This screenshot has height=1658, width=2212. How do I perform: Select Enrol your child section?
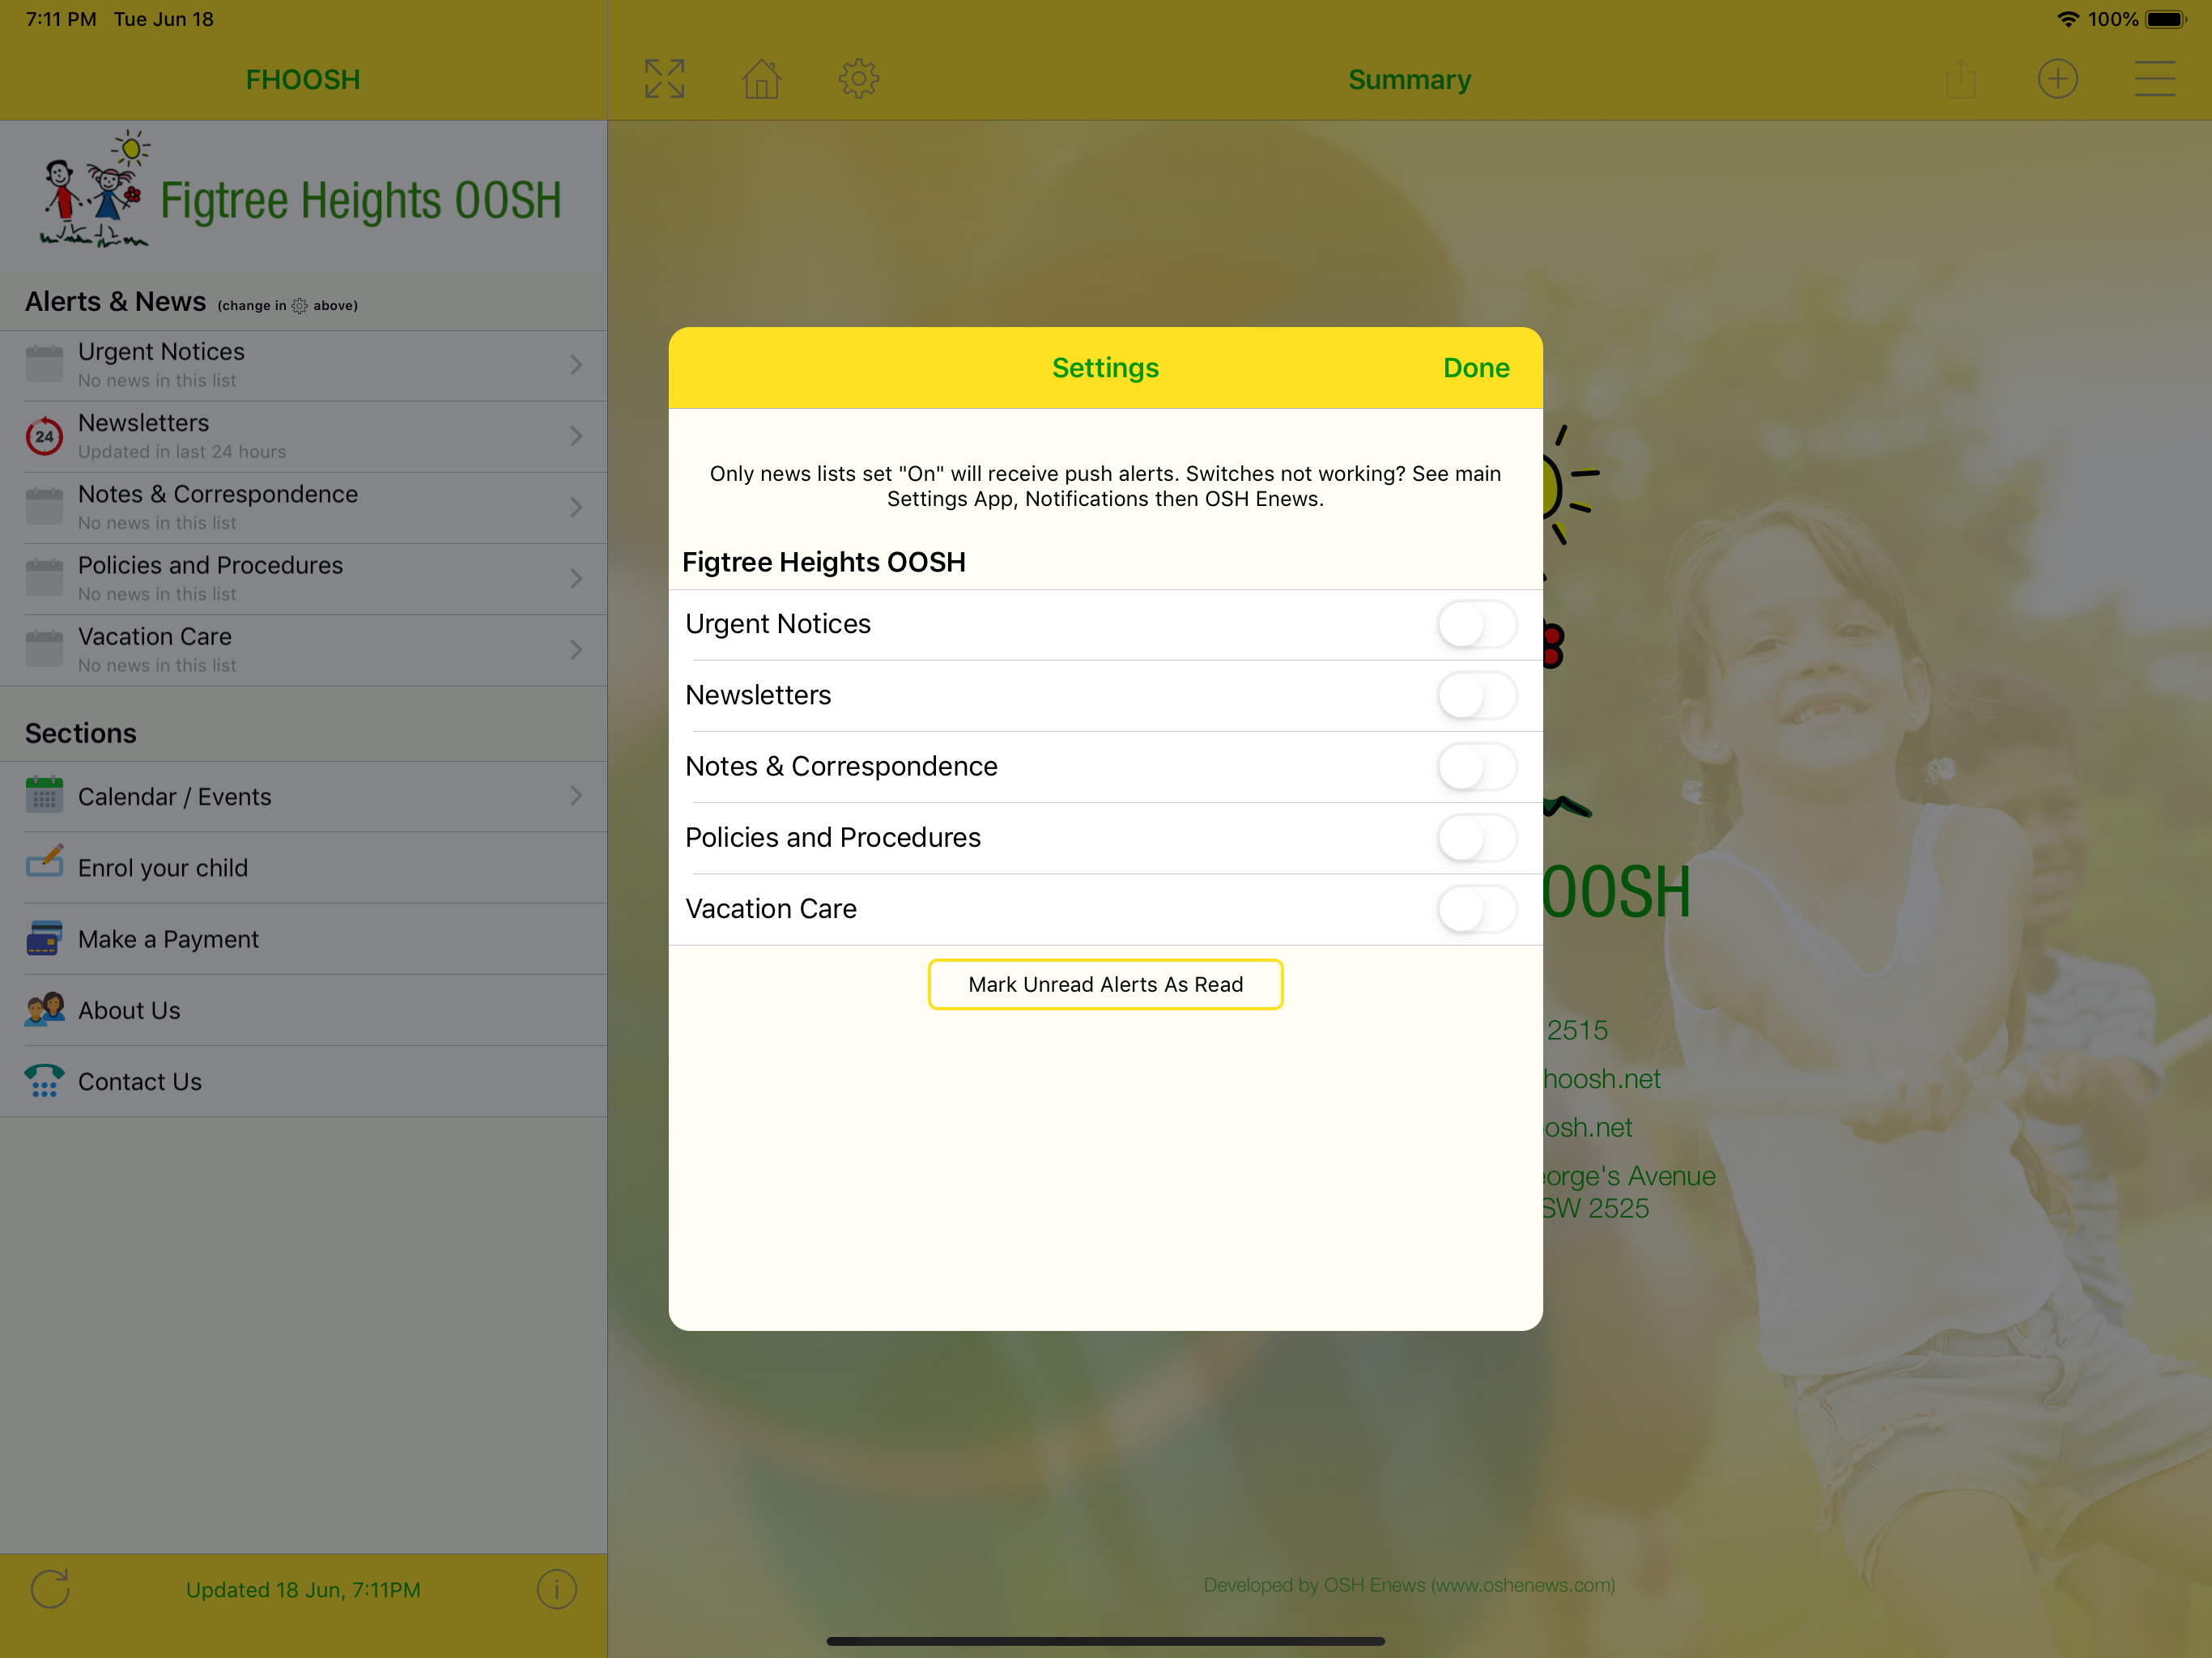pyautogui.click(x=303, y=867)
